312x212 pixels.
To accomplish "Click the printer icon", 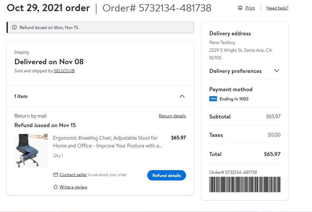I will coord(240,8).
